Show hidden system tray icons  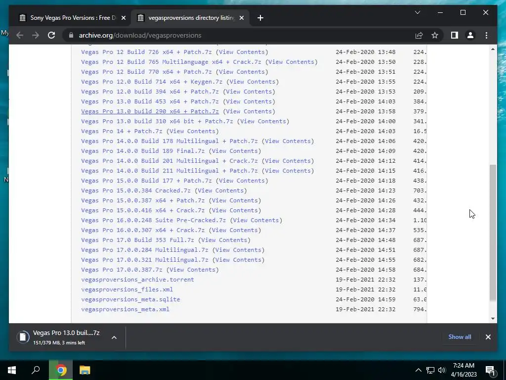tap(418, 370)
